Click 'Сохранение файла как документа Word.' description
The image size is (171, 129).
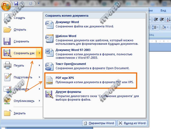(x=85, y=26)
